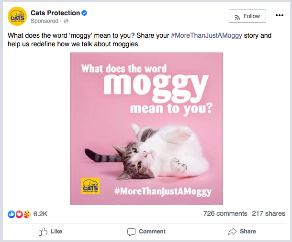
Task: Click the yellow Cats logo in image
Action: click(90, 186)
